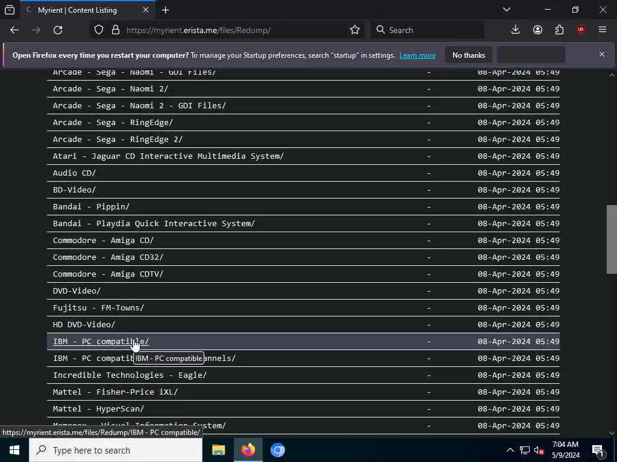
Task: Open the Windows Start menu
Action: point(14,450)
